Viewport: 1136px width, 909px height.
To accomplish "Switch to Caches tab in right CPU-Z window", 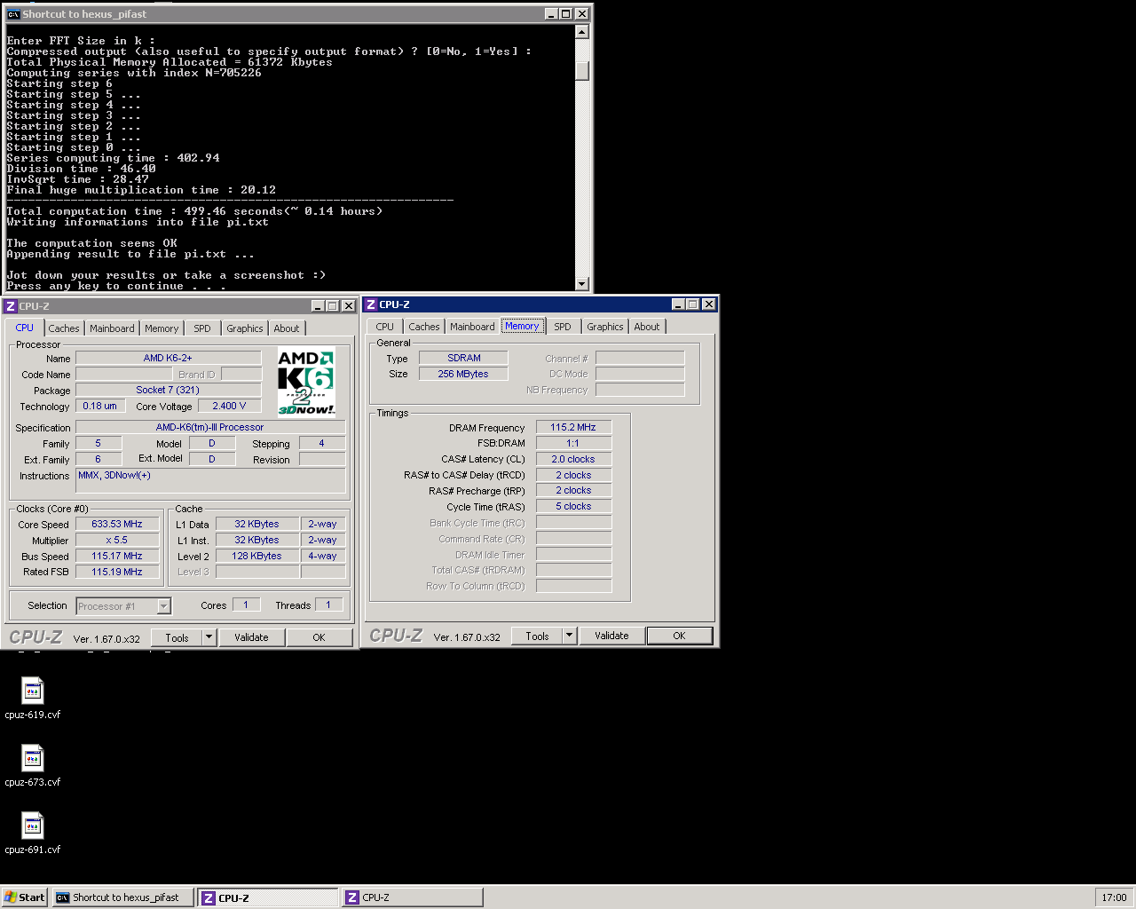I will pyautogui.click(x=424, y=327).
